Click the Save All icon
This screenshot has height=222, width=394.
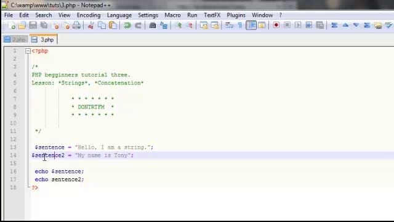pyautogui.click(x=44, y=25)
